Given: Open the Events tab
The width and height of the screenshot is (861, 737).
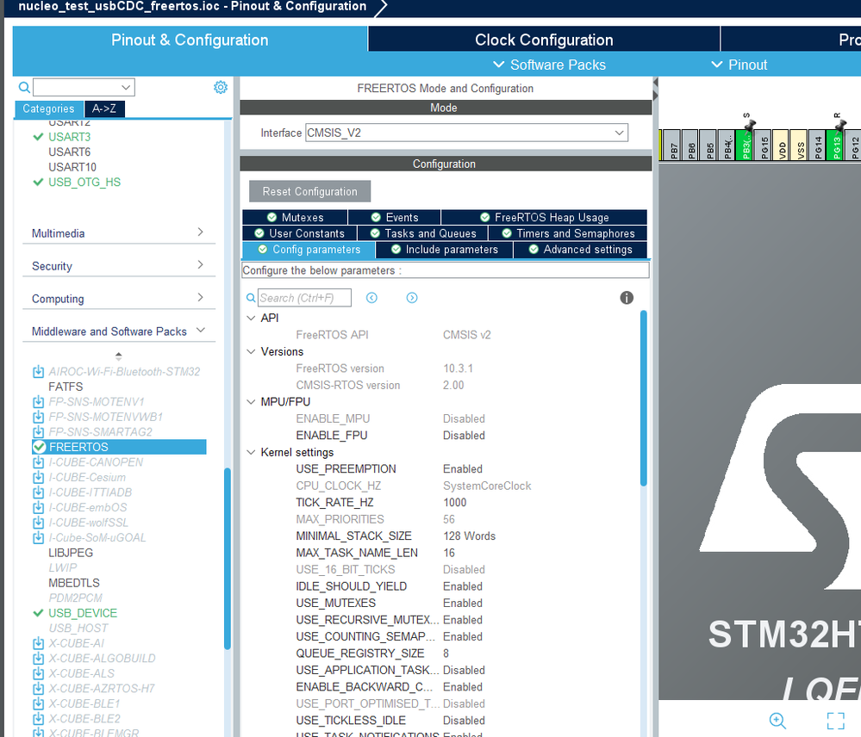Looking at the screenshot, I should click(394, 217).
